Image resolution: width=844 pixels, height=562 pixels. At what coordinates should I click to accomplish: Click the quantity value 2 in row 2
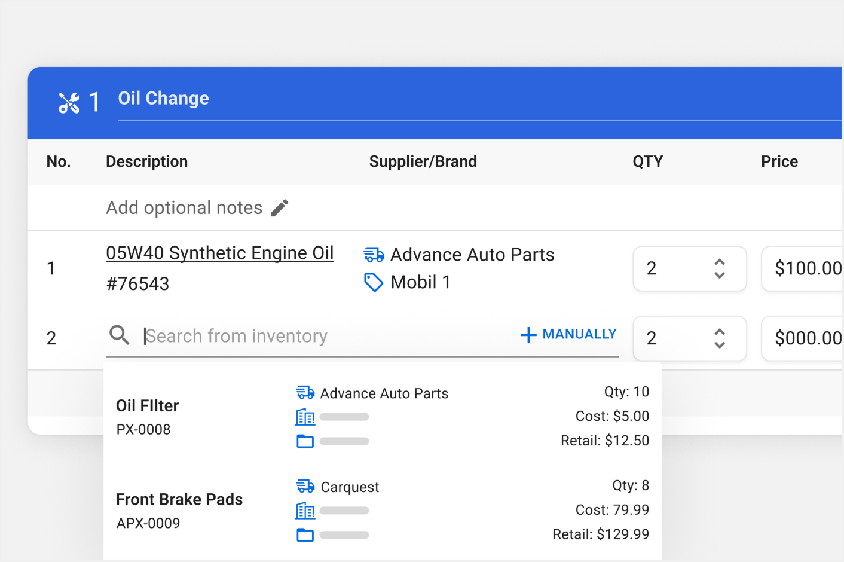point(652,338)
